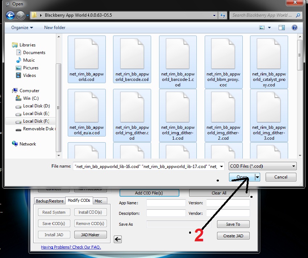Click file list scroll down arrow
The width and height of the screenshot is (308, 258).
[x=300, y=156]
